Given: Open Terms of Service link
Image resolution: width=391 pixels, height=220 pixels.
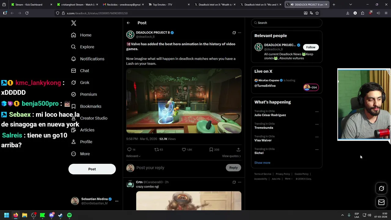Looking at the screenshot, I should pos(263,174).
